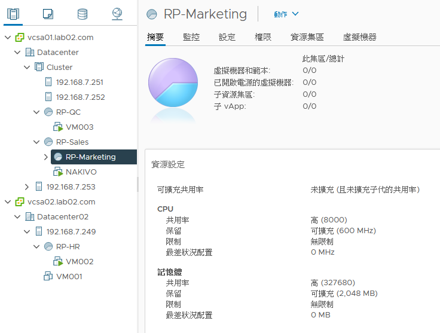Expand host 192.168.7.253 node
This screenshot has width=440, height=333.
[27, 187]
